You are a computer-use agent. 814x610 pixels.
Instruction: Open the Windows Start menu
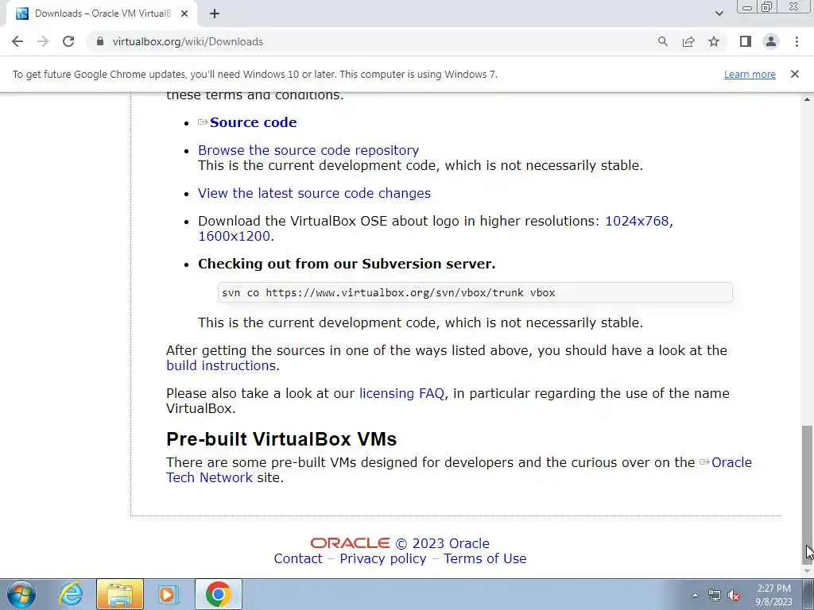pos(21,594)
